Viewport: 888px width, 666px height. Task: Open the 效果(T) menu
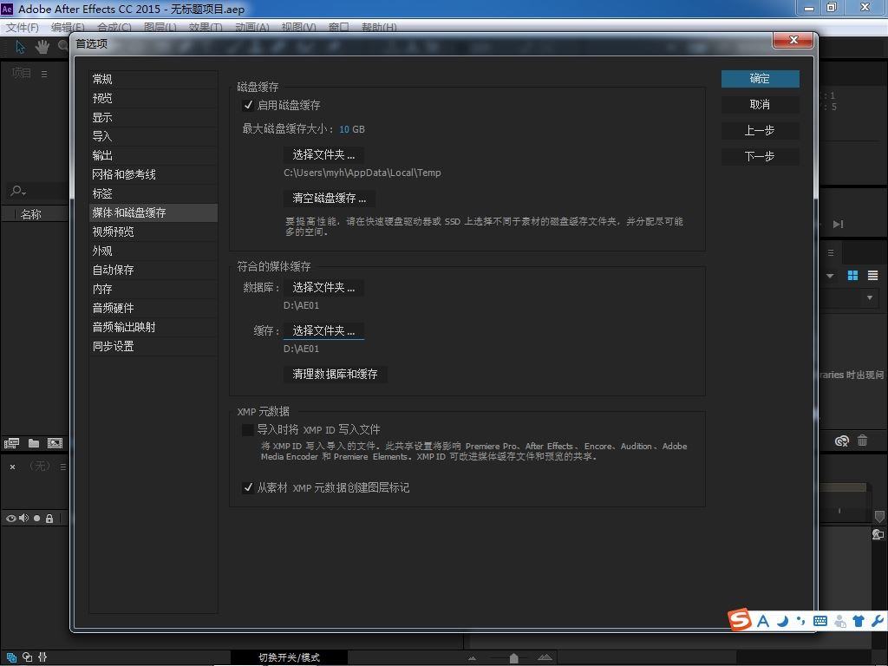206,27
